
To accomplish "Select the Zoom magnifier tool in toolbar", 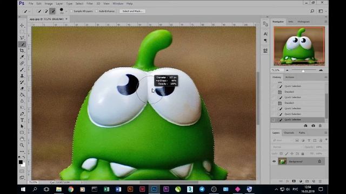I will pyautogui.click(x=22, y=145).
